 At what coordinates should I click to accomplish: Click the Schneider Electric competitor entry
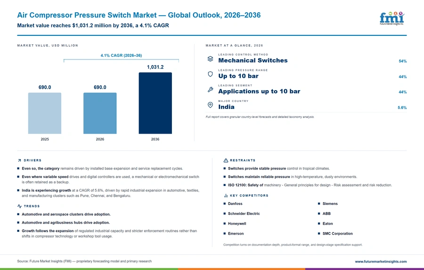244,214
